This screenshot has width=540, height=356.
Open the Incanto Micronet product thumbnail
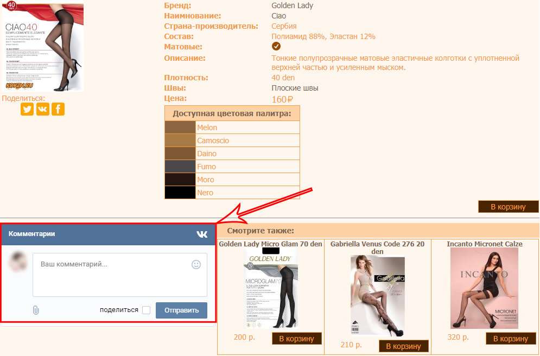[484, 289]
